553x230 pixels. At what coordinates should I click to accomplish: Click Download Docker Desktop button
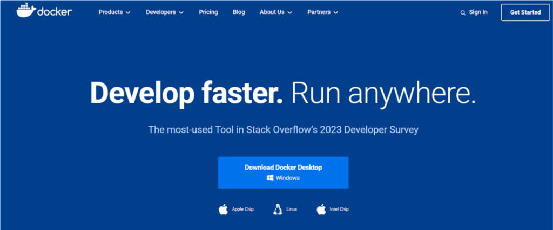pyautogui.click(x=283, y=172)
